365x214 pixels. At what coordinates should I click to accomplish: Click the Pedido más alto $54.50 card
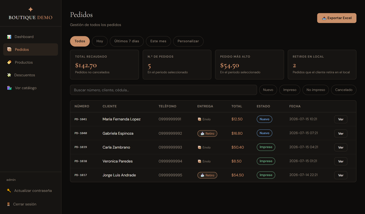(x=250, y=65)
